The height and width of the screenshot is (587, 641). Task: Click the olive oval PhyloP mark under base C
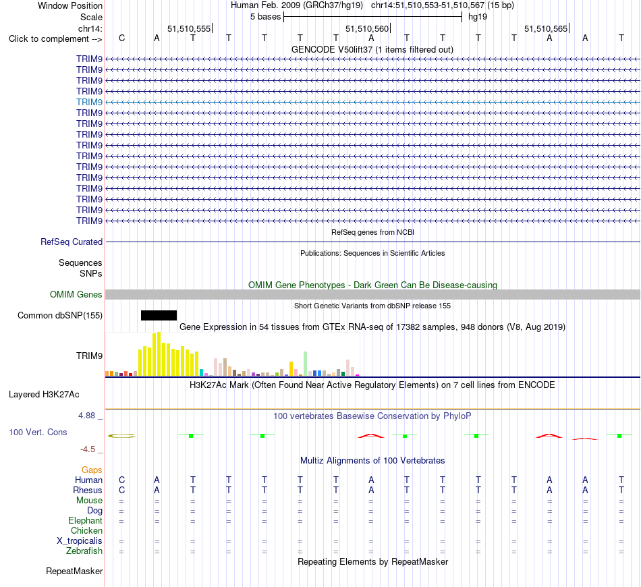[121, 436]
